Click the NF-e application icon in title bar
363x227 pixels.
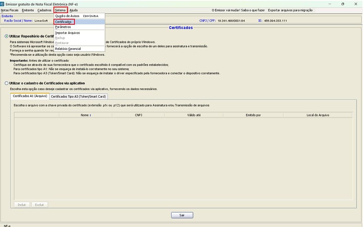pos(2,4)
